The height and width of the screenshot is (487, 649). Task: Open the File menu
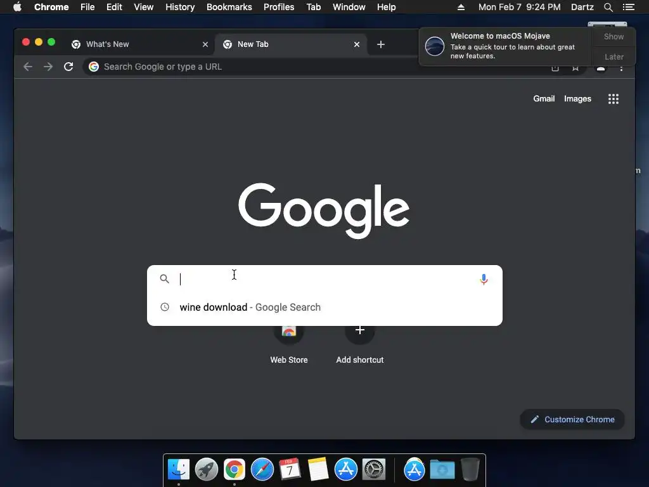pyautogui.click(x=87, y=7)
